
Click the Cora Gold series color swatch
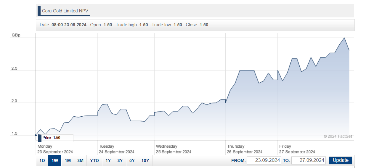click(x=39, y=11)
